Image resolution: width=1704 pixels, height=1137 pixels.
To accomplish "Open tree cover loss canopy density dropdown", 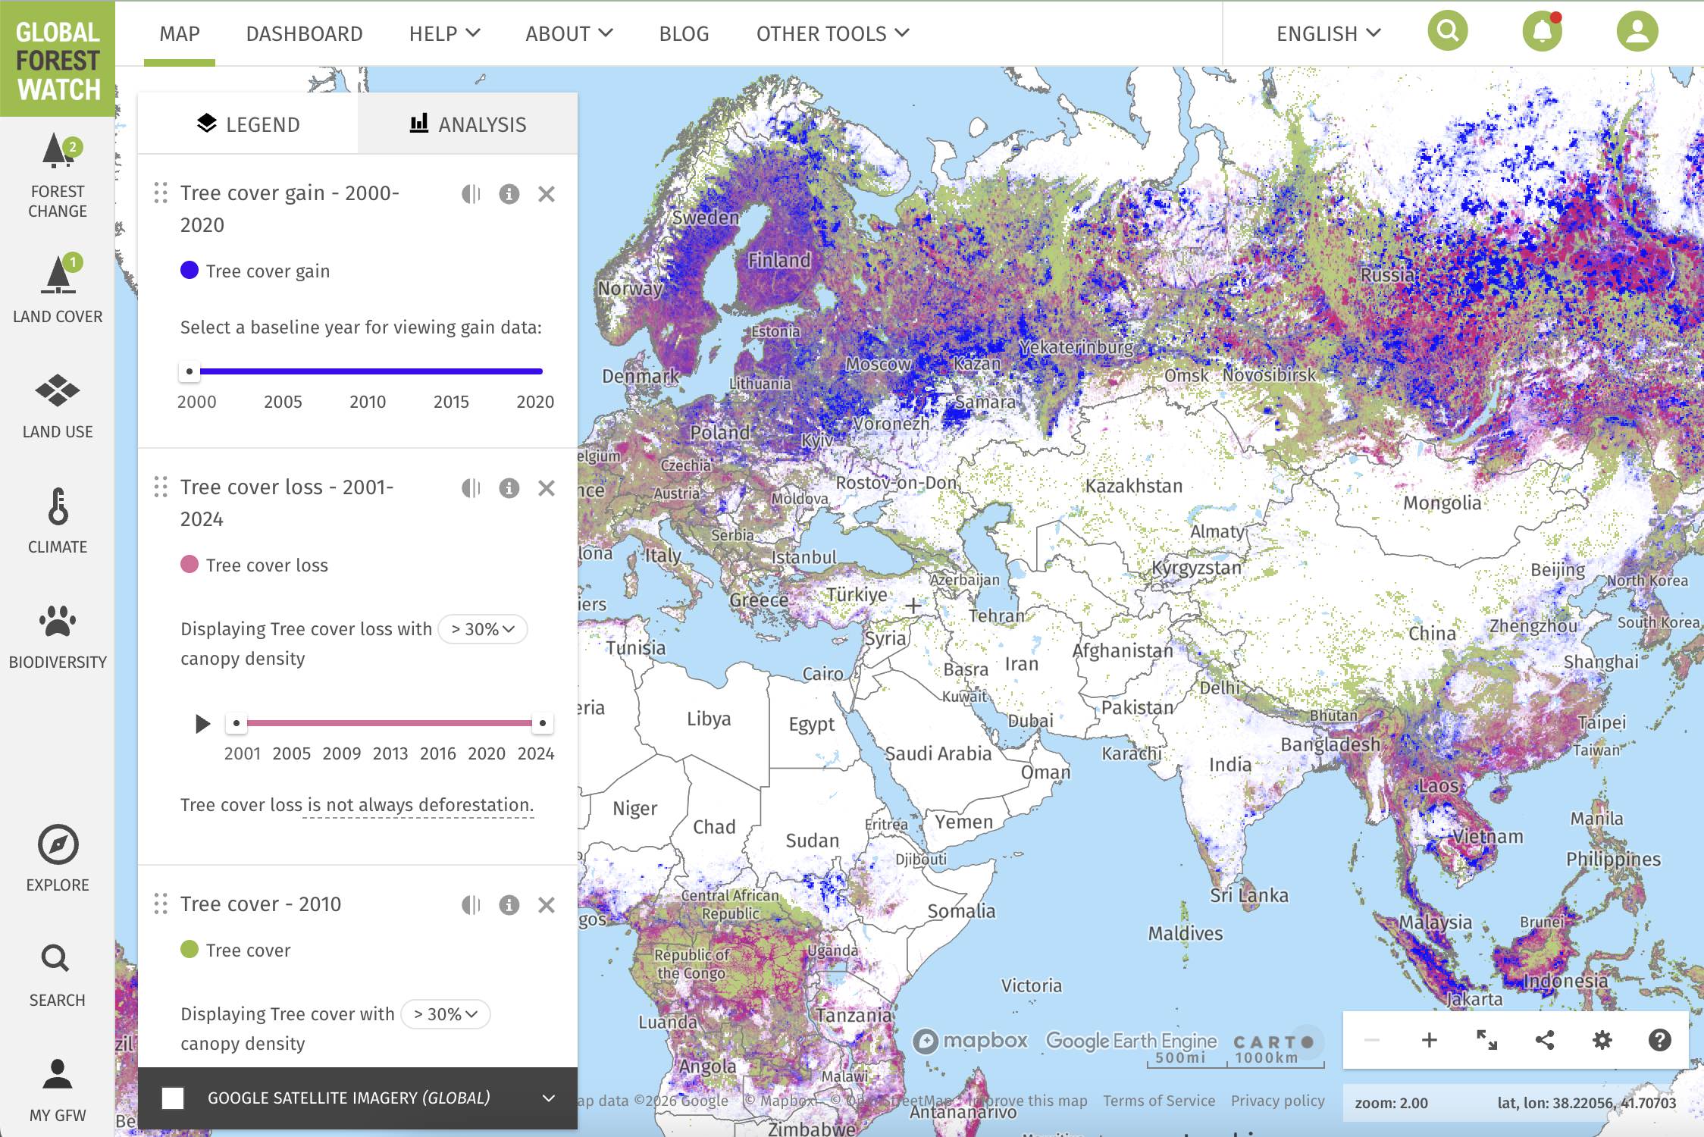I will point(483,629).
